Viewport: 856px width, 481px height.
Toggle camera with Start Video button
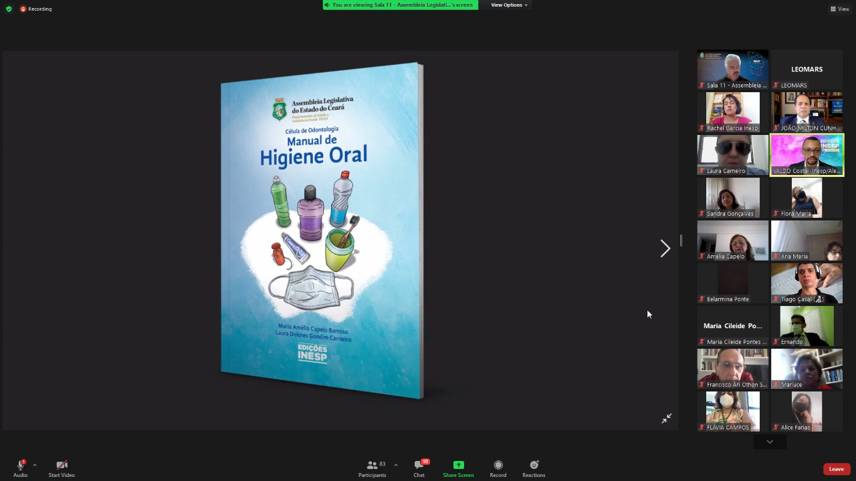(62, 466)
